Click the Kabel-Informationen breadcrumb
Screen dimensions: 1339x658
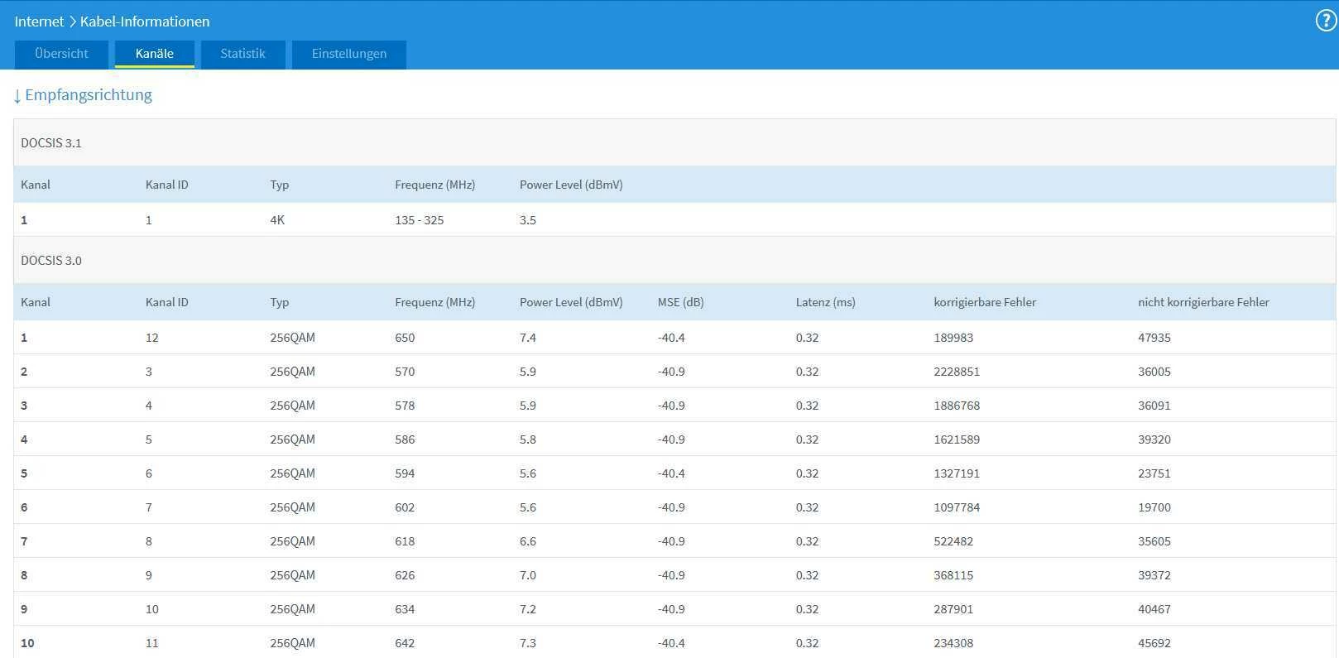145,22
